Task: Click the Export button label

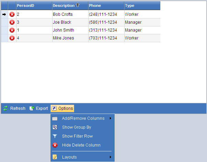Action: pos(42,108)
